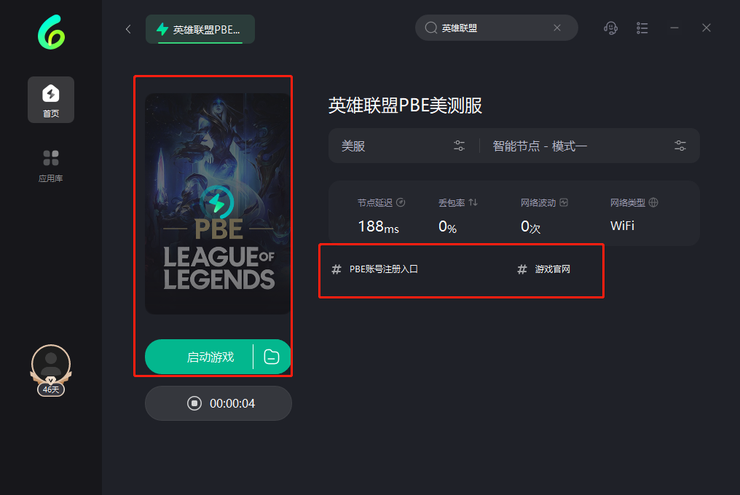Clear the 英雄联盟 search text with the X
Image resolution: width=740 pixels, height=495 pixels.
click(557, 28)
